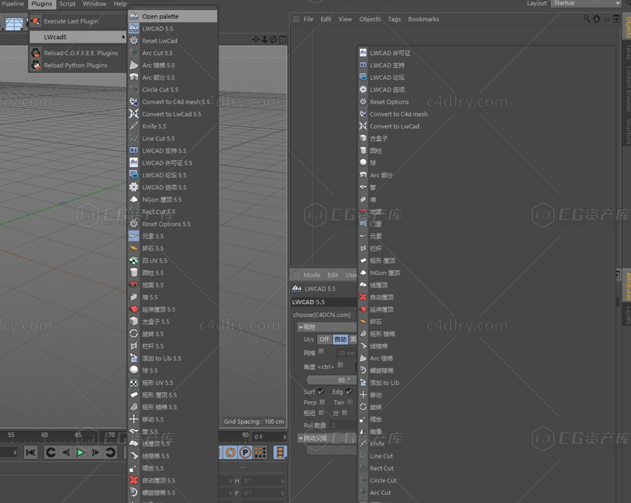Enable 网格 grid snap checkbox
The width and height of the screenshot is (631, 503).
pyautogui.click(x=322, y=352)
